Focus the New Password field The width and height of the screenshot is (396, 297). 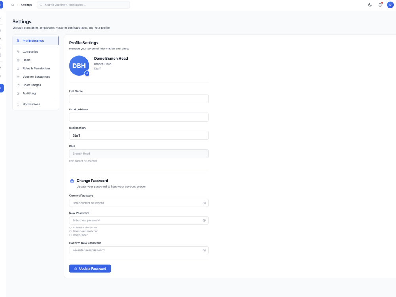point(139,221)
